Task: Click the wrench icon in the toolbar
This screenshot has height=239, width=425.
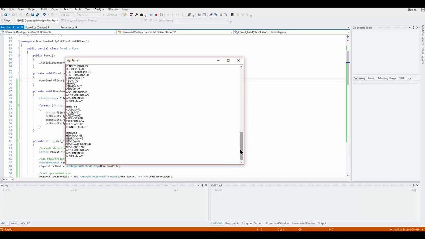Action: [136, 15]
